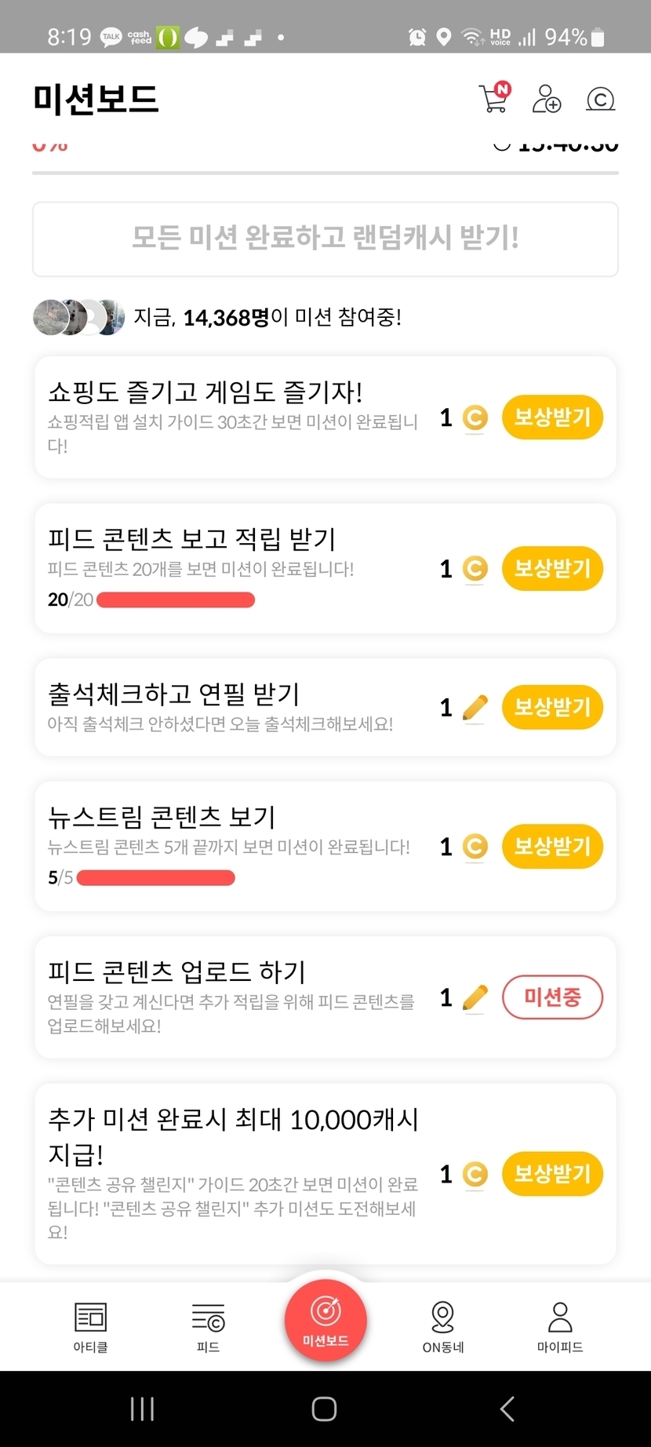The image size is (651, 1447).
Task: Open the 마이피드 profile tab
Action: (x=560, y=1327)
